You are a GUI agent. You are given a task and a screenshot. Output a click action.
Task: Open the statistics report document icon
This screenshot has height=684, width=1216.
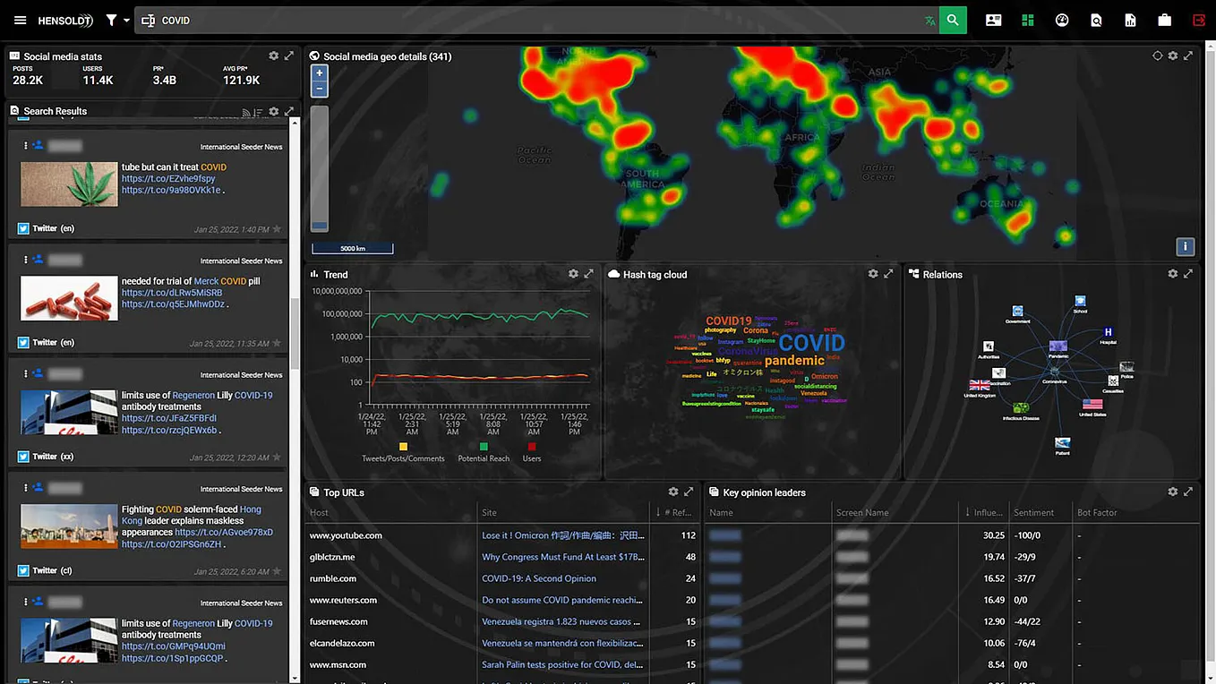click(x=1130, y=20)
